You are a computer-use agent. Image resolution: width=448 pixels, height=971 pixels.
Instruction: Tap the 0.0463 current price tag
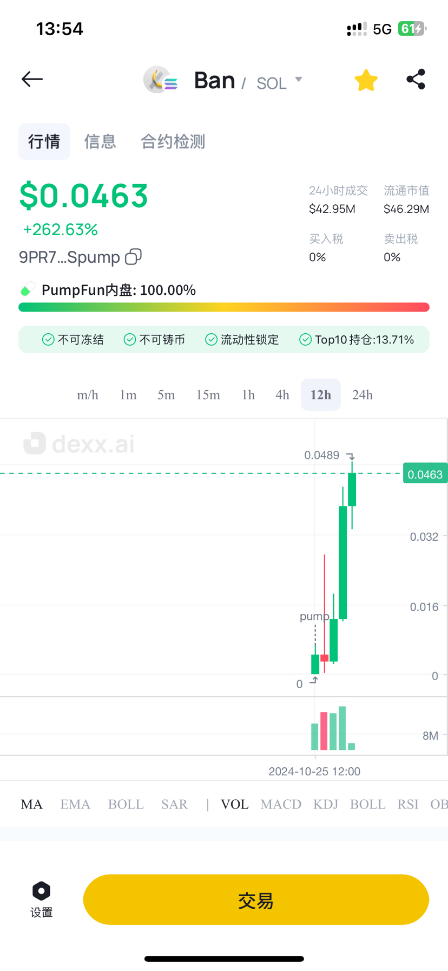(x=425, y=474)
